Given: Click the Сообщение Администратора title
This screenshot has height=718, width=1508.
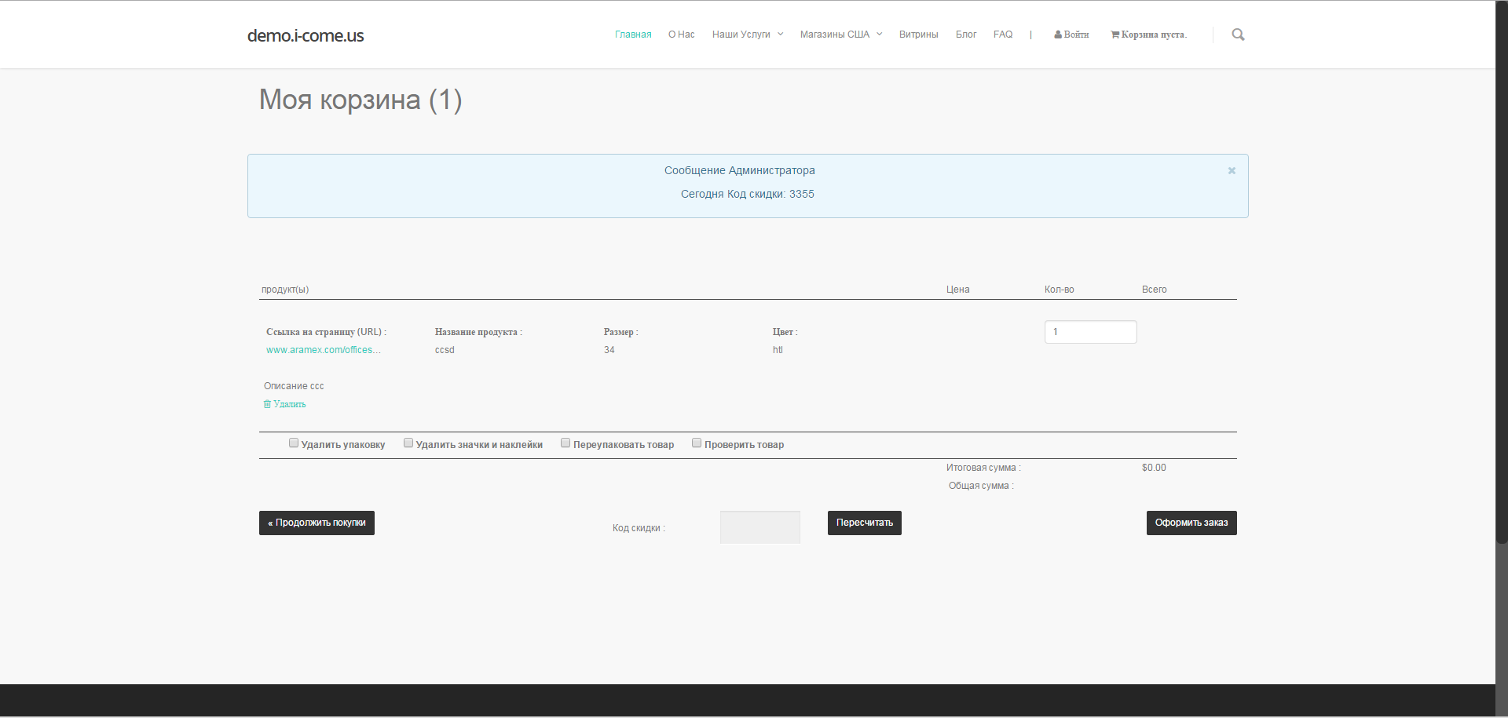Looking at the screenshot, I should click(x=740, y=170).
